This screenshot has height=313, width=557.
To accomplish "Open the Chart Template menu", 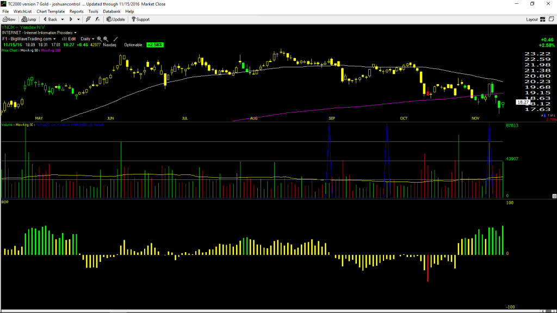I will [x=51, y=11].
